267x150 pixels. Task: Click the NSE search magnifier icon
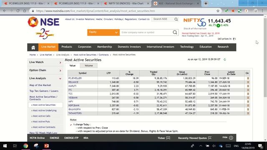(176, 19)
